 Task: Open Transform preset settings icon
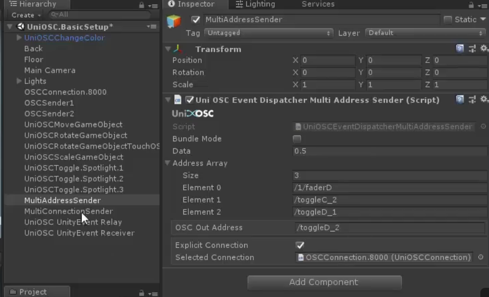point(472,49)
